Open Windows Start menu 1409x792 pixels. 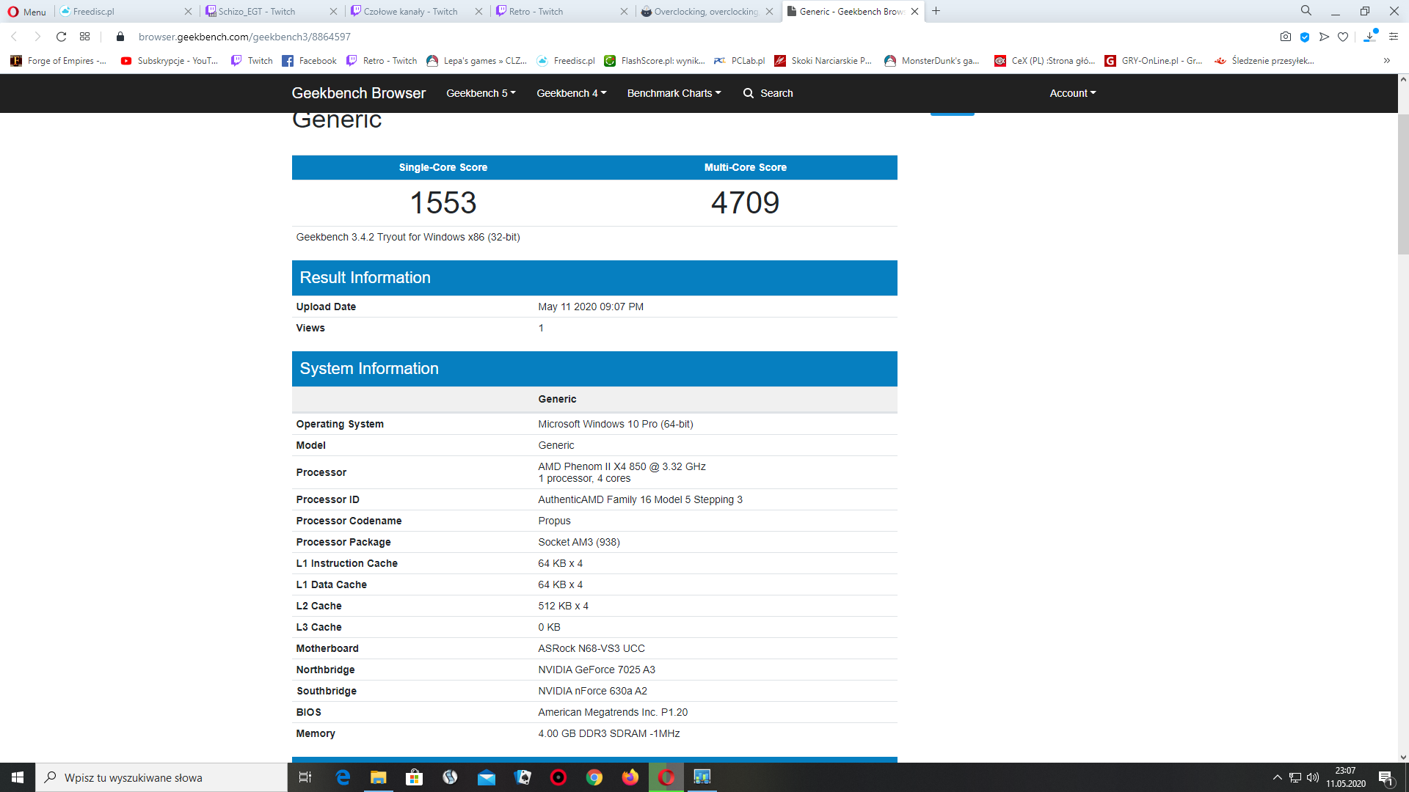click(18, 777)
